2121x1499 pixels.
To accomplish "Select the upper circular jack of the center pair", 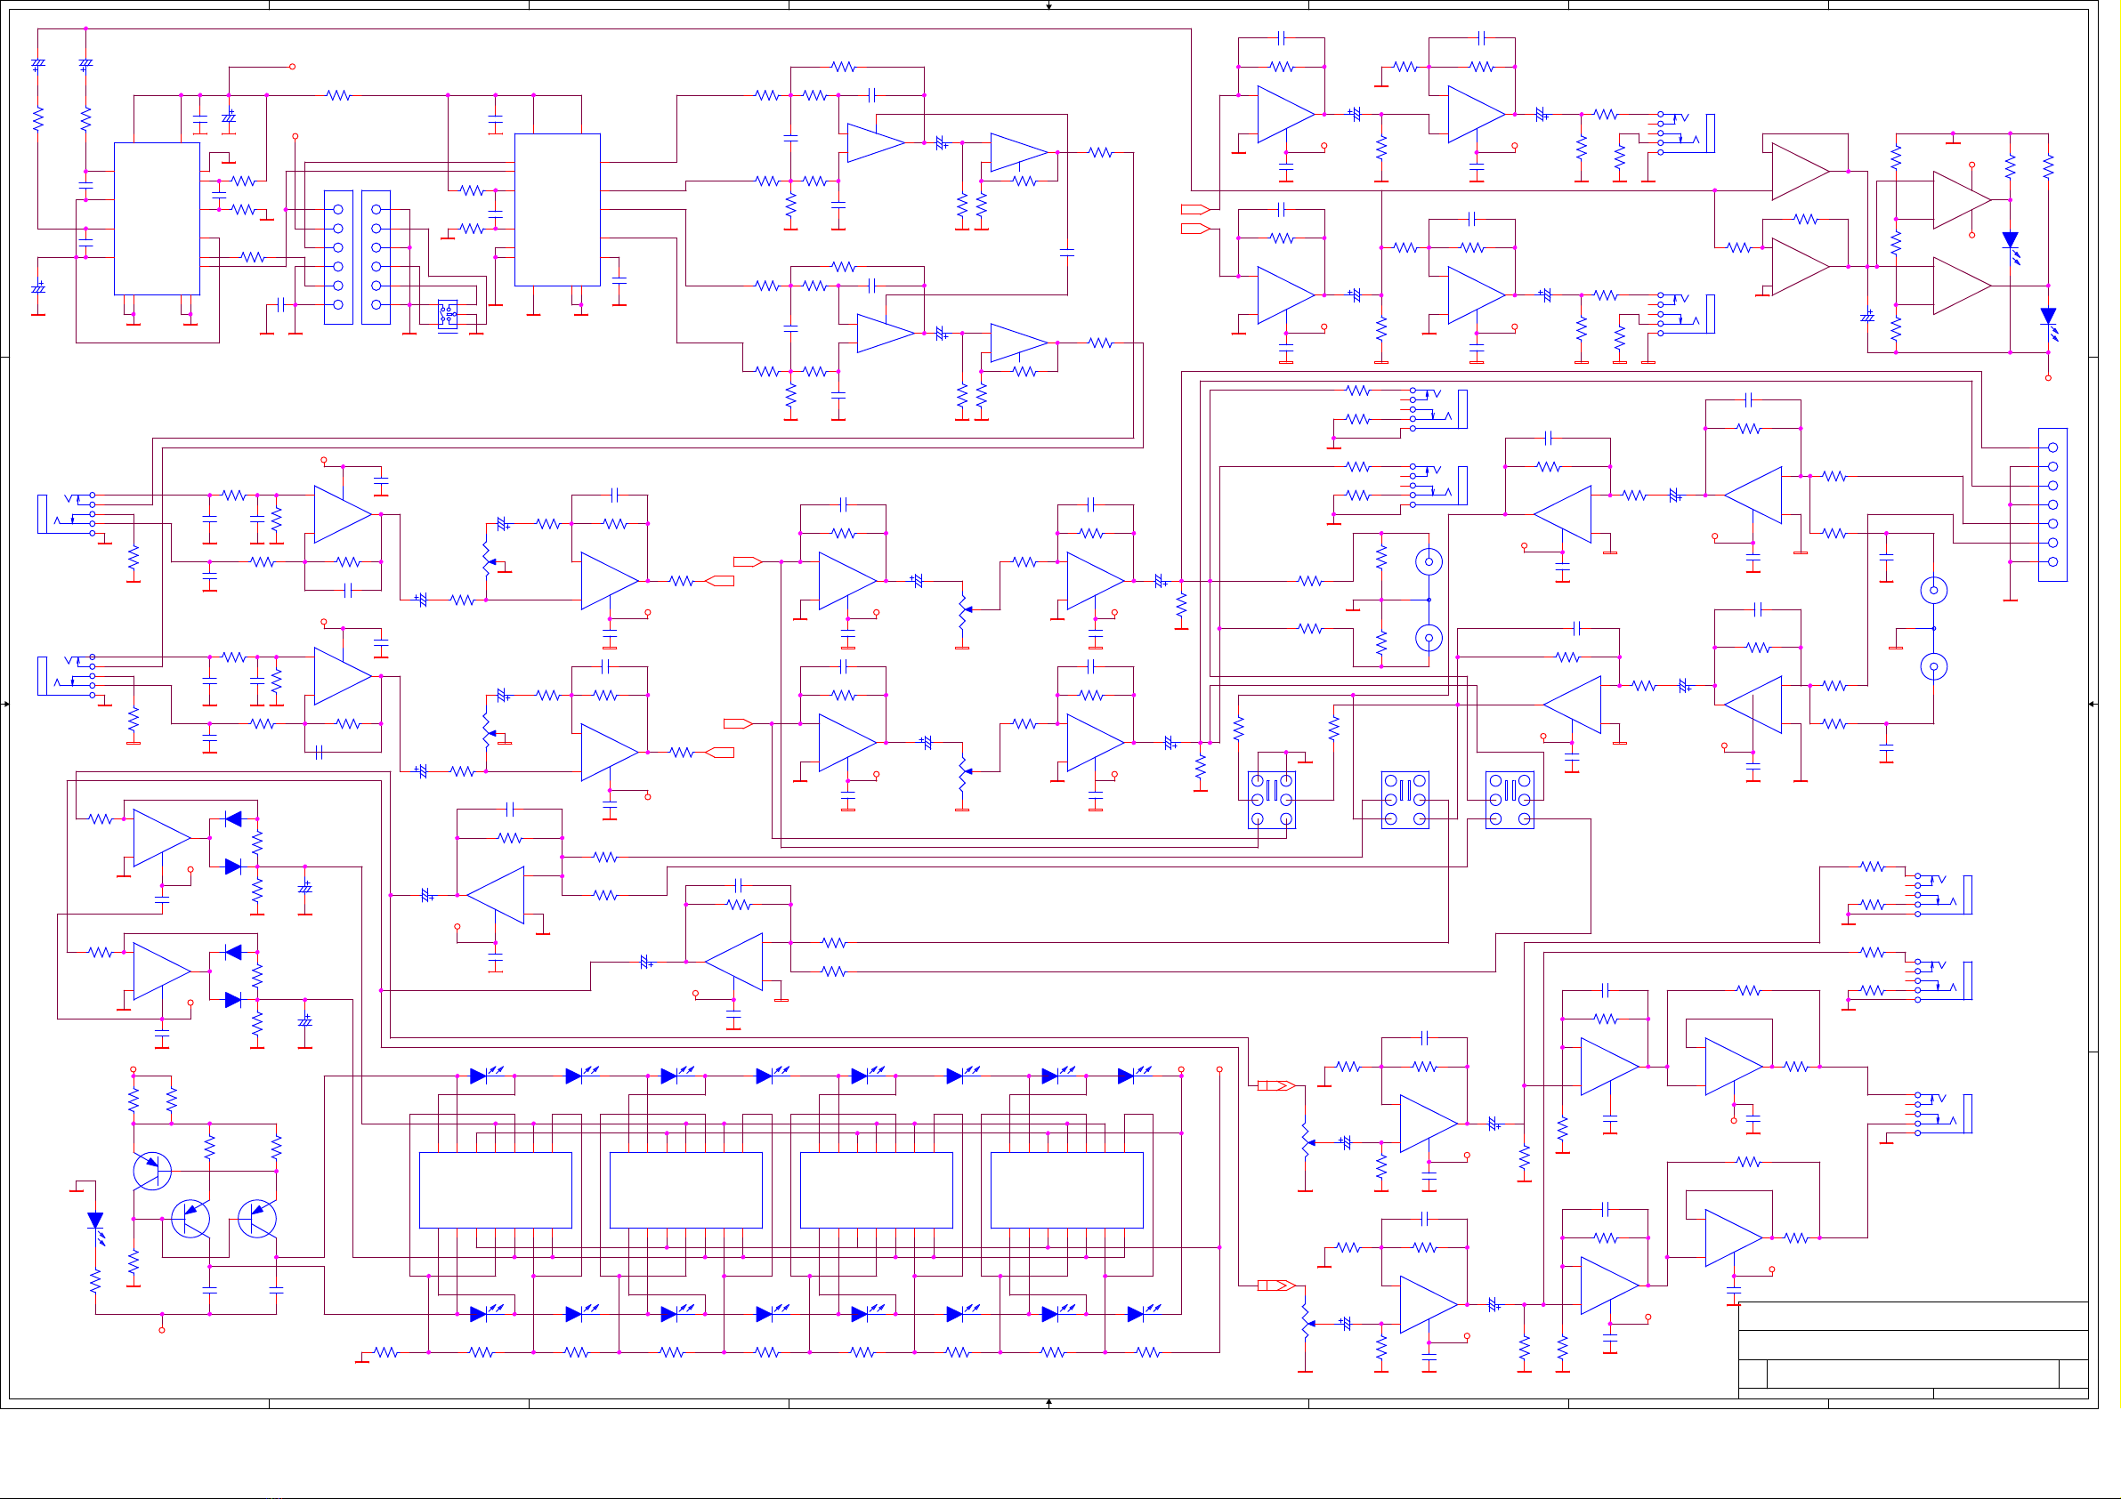I will click(1429, 561).
